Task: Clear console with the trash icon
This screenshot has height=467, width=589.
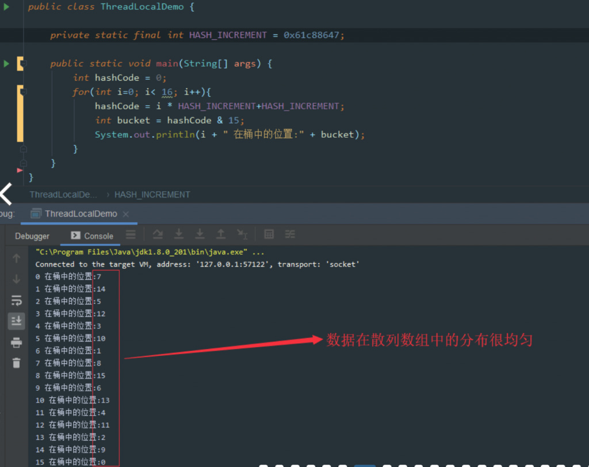Action: 16,363
